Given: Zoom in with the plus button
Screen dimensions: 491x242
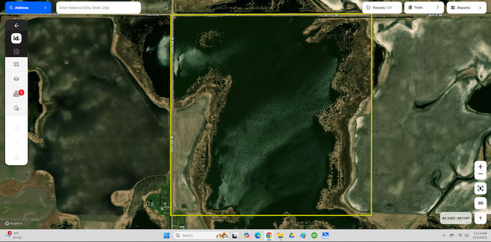Looking at the screenshot, I should pyautogui.click(x=480, y=167).
